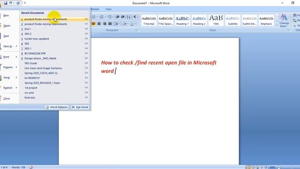
Task: Click the Borders icon
Action: tap(132, 24)
